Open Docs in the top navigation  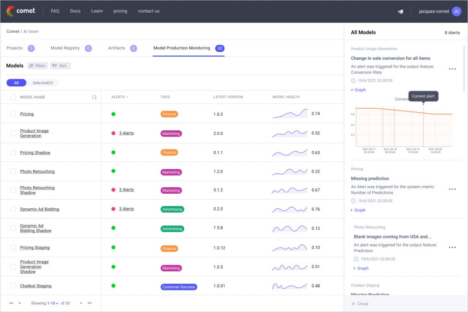click(75, 11)
